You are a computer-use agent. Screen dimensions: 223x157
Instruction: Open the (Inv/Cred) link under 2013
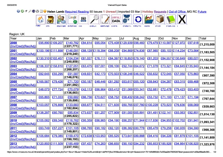tap(16, 147)
